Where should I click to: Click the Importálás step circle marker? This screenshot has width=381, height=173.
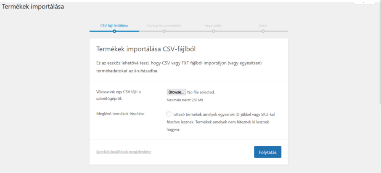click(214, 31)
